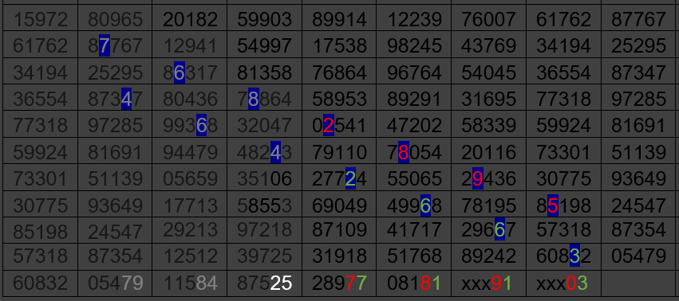Viewport: 679px width, 301px height.
Task: Select the cell containing 15972
Action: pos(40,18)
